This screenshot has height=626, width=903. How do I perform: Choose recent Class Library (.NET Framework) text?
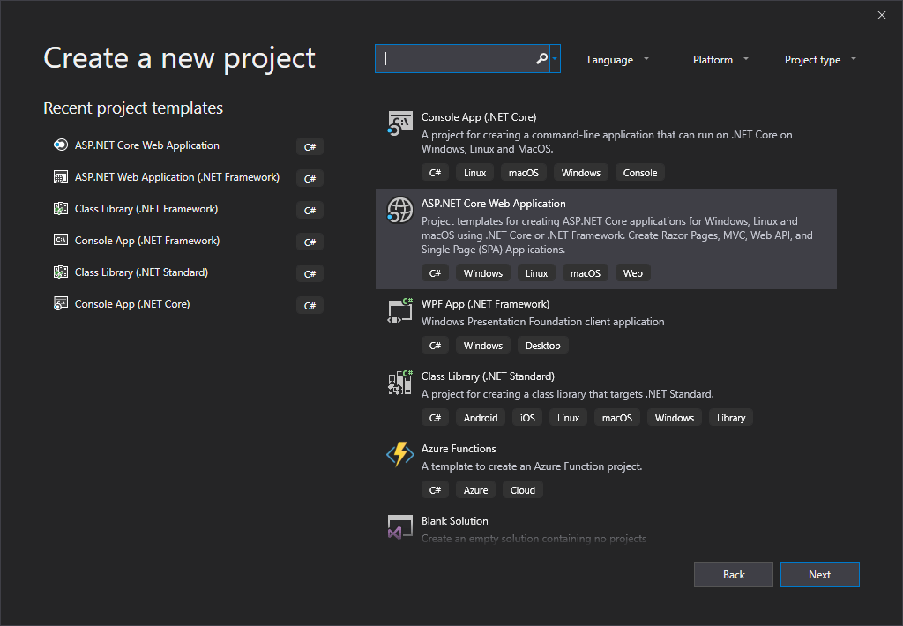click(x=146, y=208)
